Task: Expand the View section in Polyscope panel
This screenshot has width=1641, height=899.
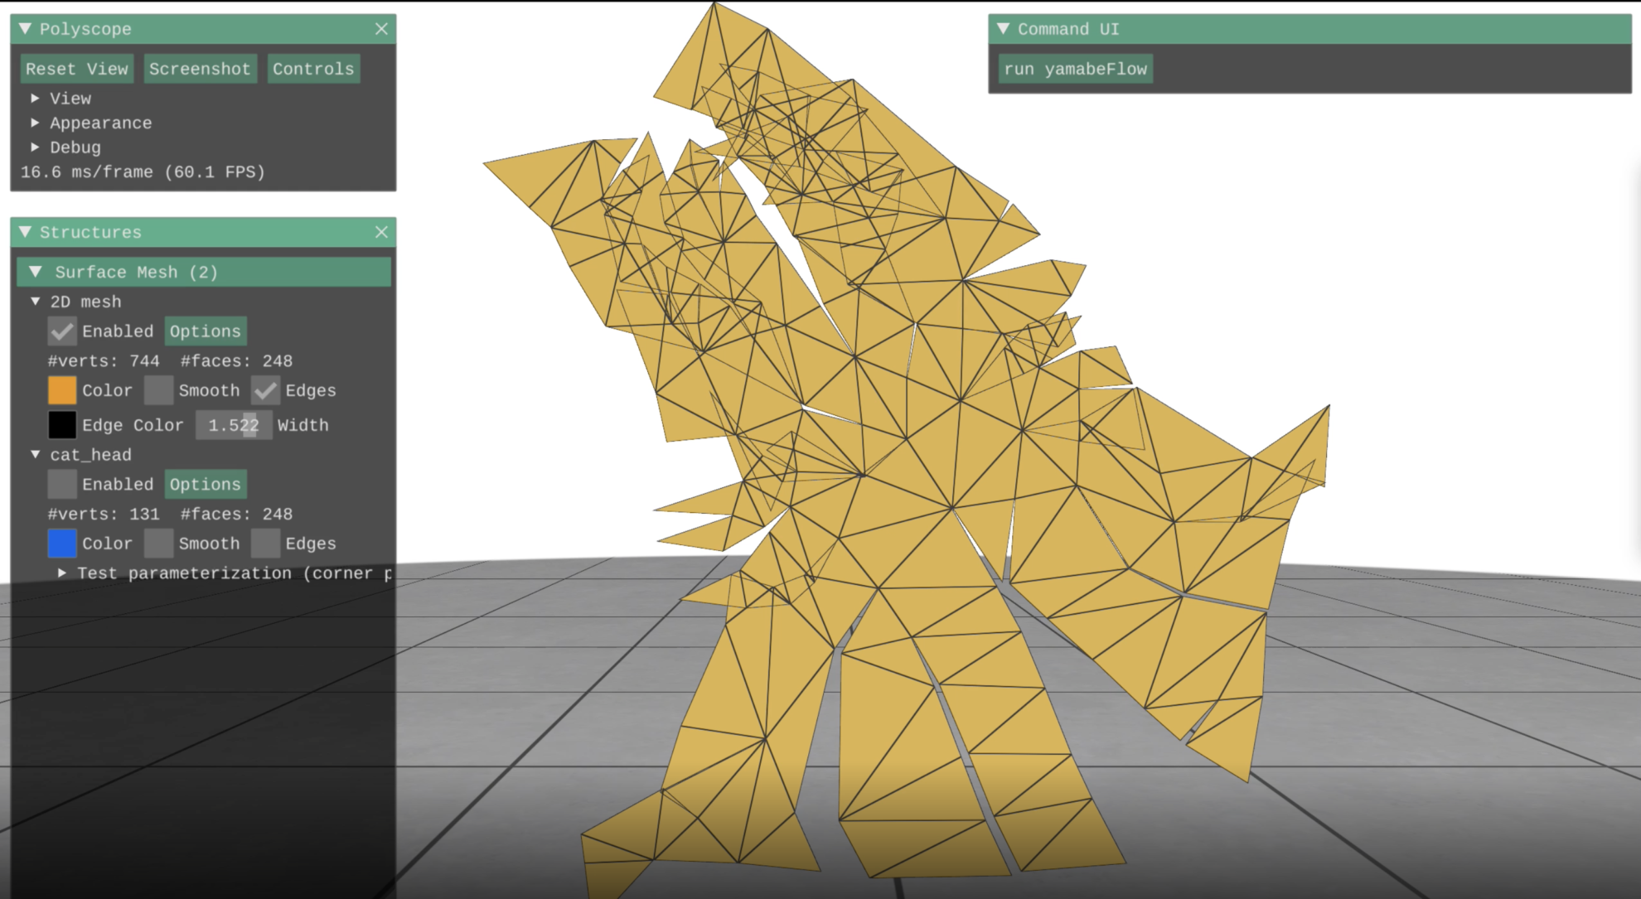Action: (70, 98)
